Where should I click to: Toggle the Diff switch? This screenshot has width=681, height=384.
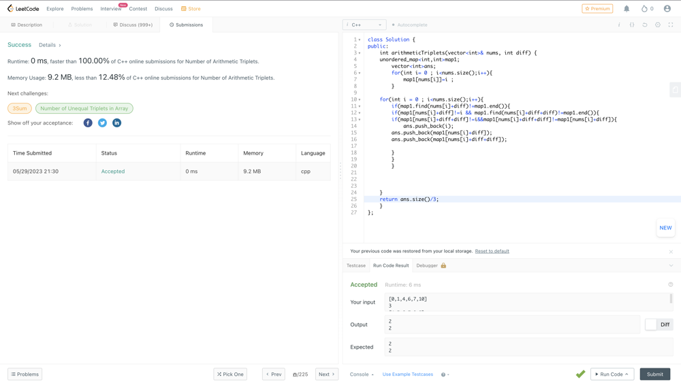point(652,325)
